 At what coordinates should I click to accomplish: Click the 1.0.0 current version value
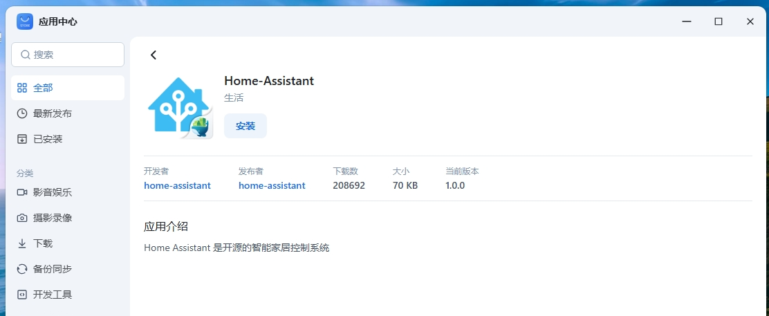pos(455,185)
